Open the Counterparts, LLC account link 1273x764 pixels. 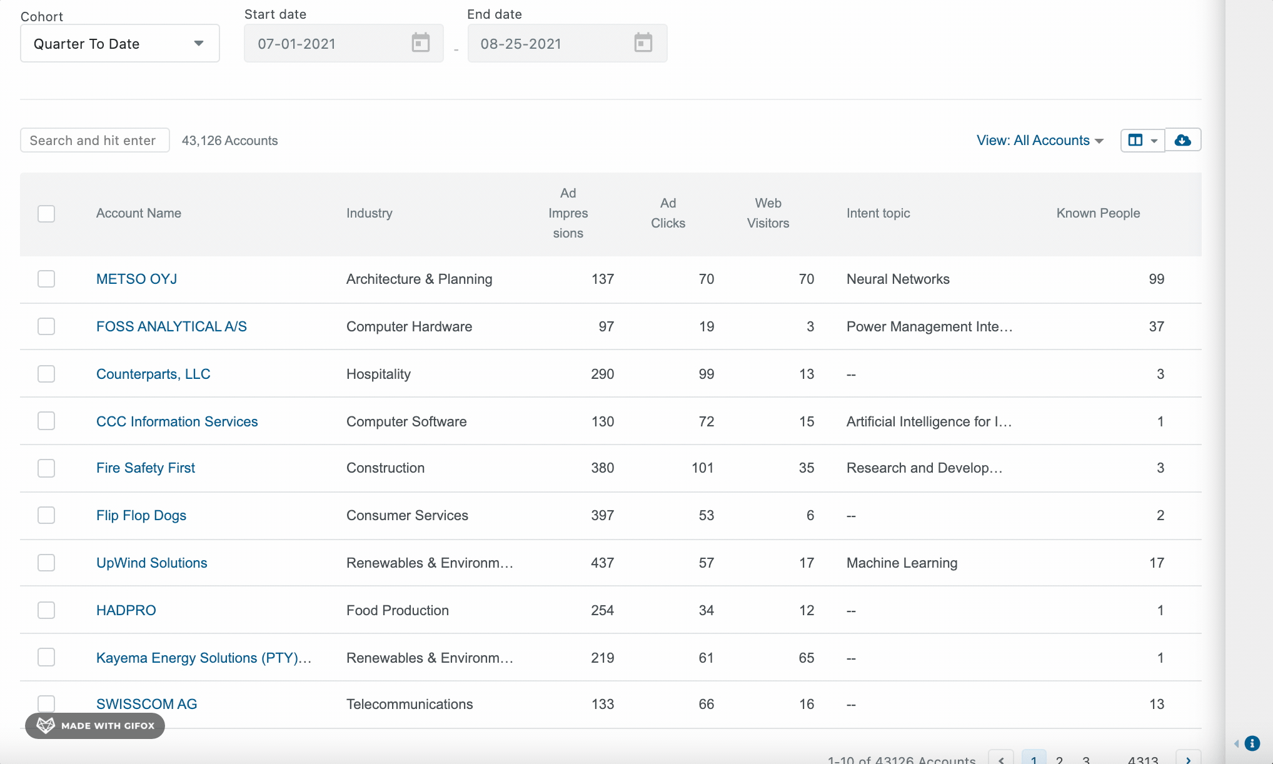pos(153,374)
